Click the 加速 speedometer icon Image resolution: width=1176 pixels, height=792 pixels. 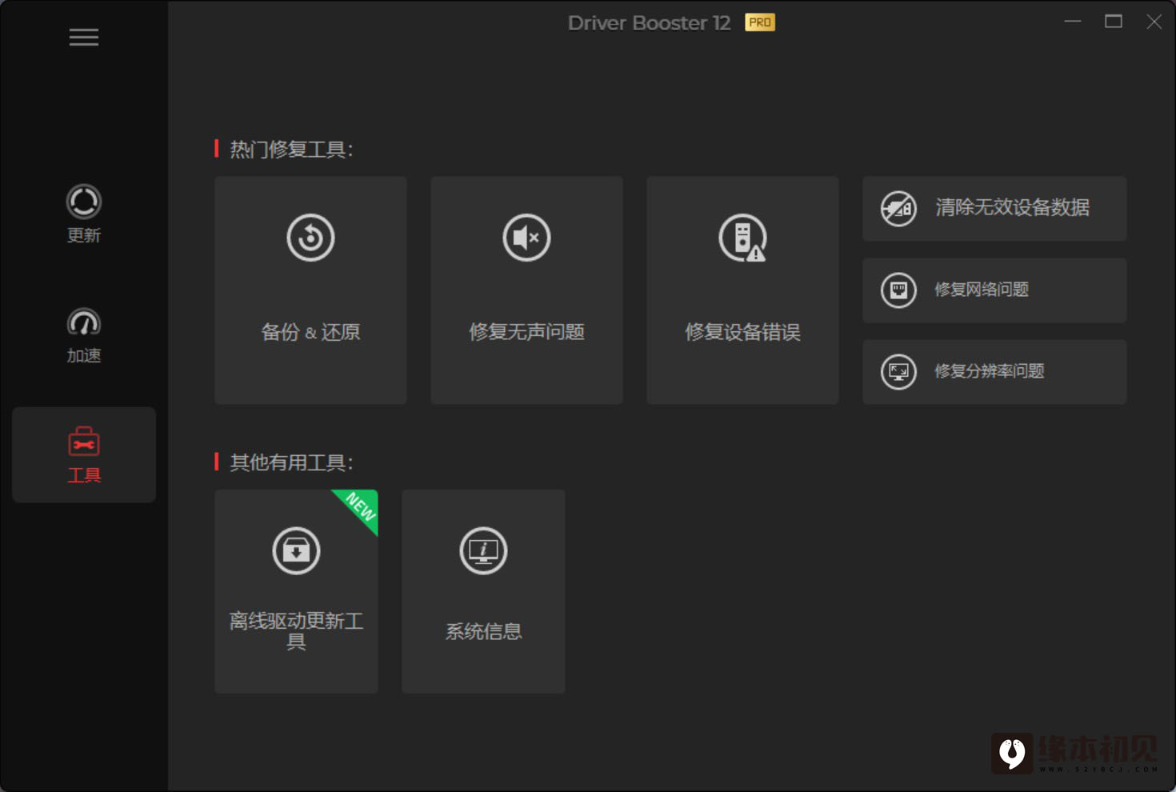click(x=84, y=322)
